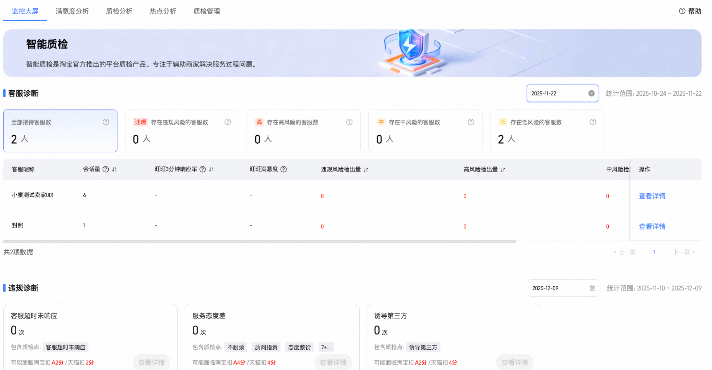Click the 态度敷衍 tag
Viewport: 712px width, 370px height.
tap(299, 347)
